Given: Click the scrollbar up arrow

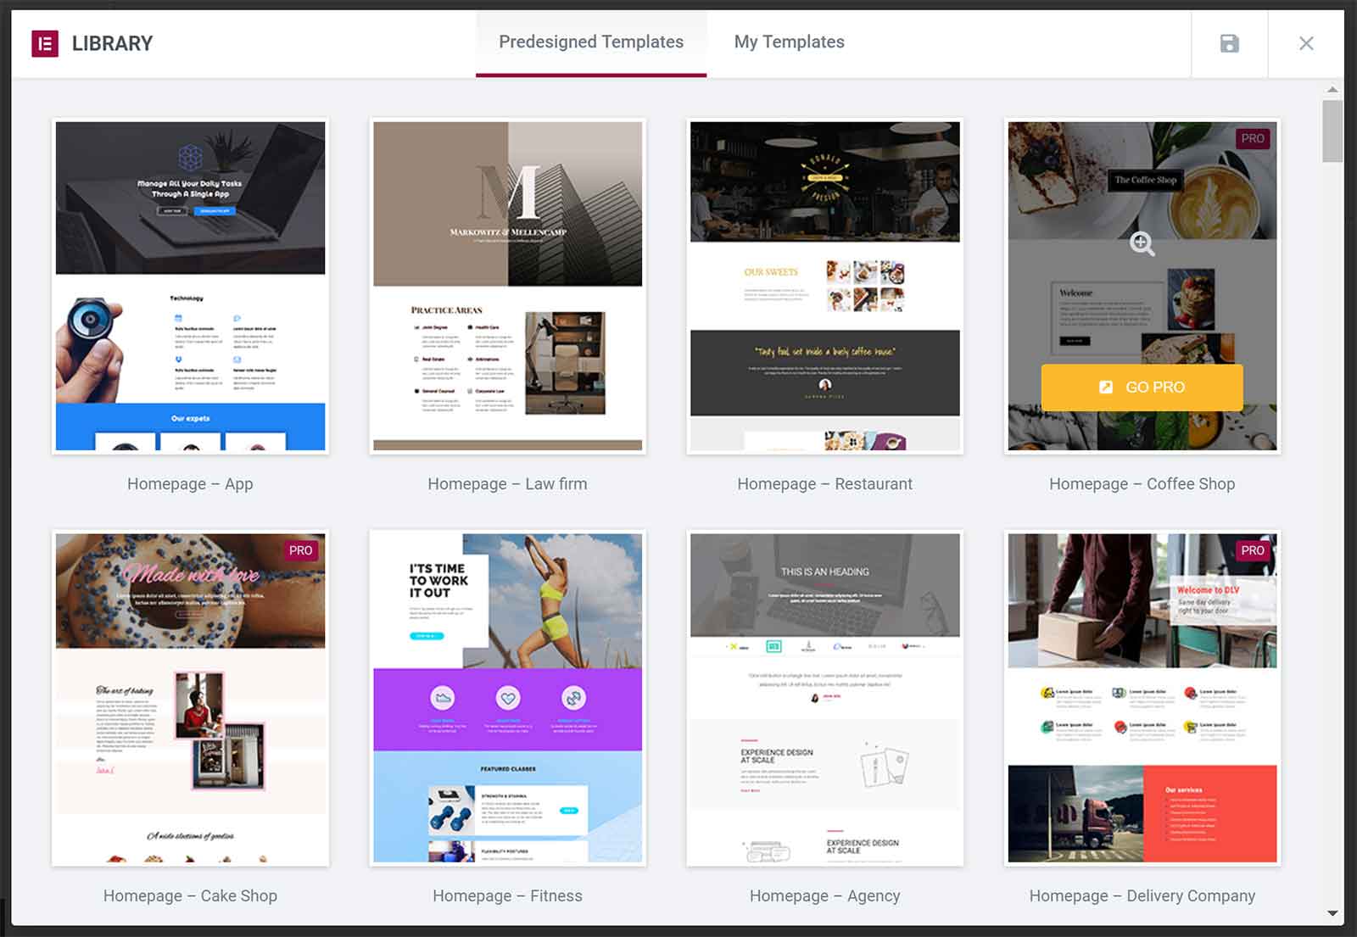Looking at the screenshot, I should [x=1332, y=89].
